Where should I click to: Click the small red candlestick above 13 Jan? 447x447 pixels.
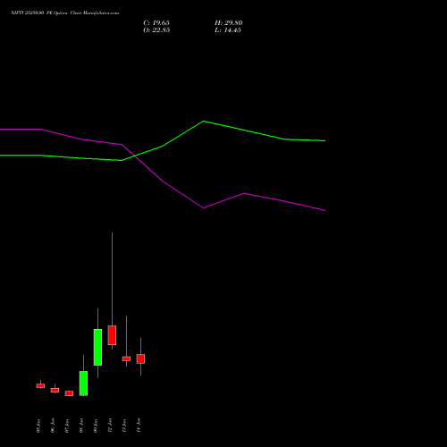click(x=126, y=358)
